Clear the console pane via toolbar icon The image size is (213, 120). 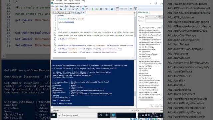click(78, 9)
